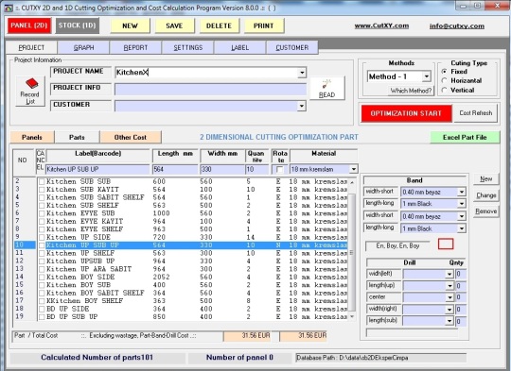Check the box for Kitchen UP SIDE row
511x371 pixels.
click(42, 237)
